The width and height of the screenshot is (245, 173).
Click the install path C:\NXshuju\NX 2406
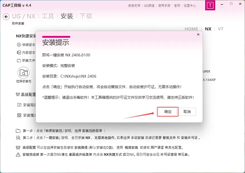click(x=78, y=76)
